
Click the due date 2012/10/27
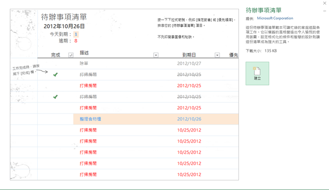(189, 63)
